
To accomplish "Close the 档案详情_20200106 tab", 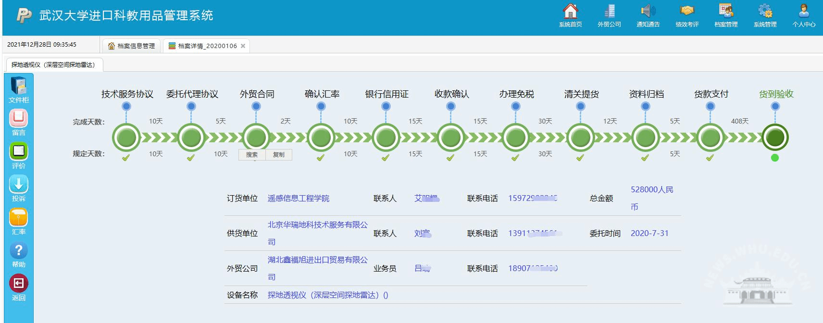I will click(x=243, y=46).
